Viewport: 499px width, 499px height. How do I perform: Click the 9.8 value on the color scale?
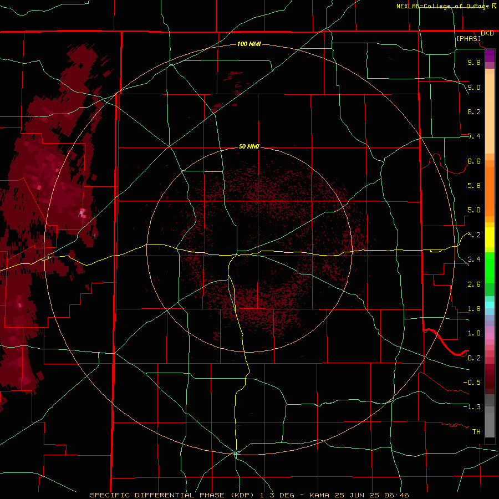point(474,62)
